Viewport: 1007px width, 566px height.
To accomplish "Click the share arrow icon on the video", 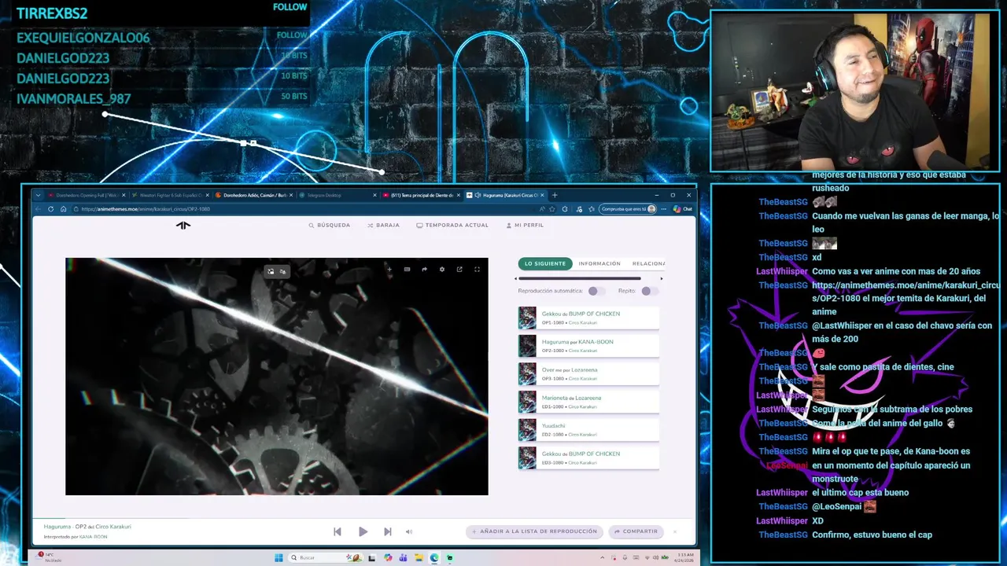I will (x=424, y=270).
